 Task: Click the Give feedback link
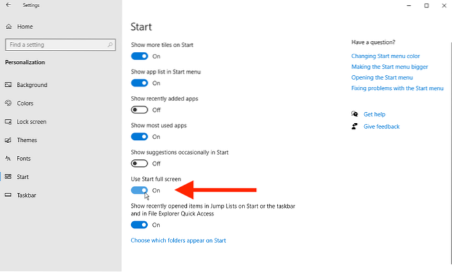pyautogui.click(x=381, y=127)
